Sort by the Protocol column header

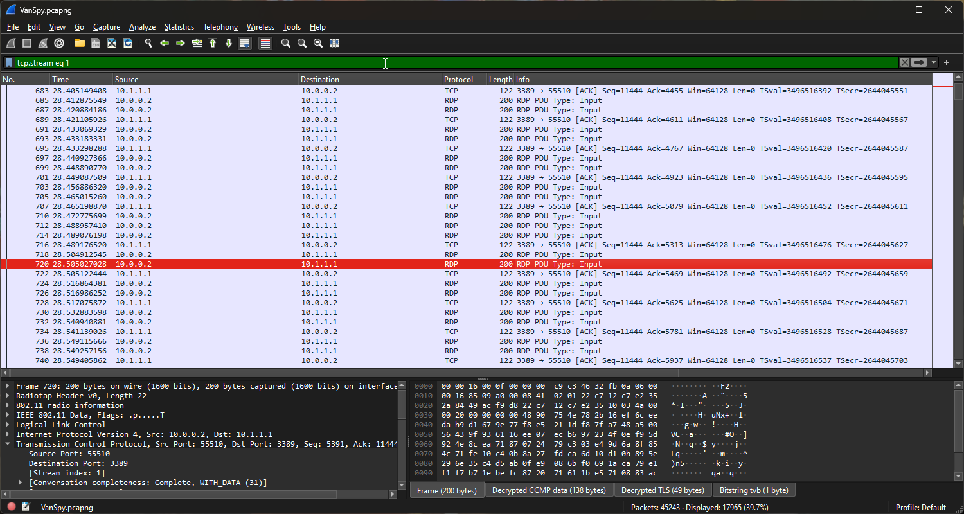click(x=464, y=80)
